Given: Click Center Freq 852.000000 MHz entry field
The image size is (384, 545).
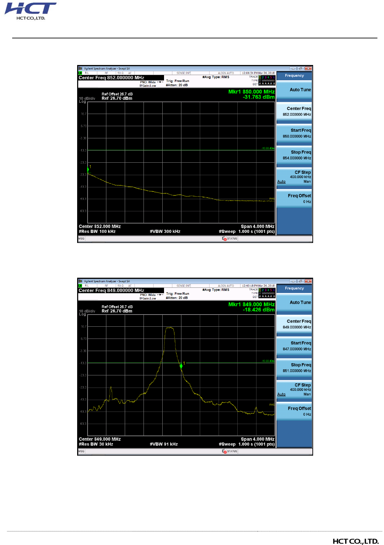Looking at the screenshot, I should click(x=121, y=78).
